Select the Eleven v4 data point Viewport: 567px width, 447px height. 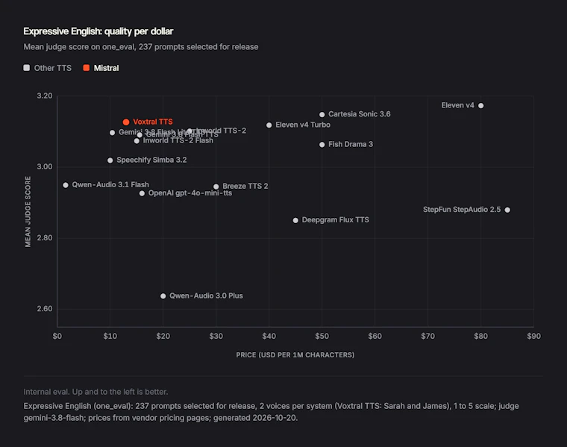[481, 106]
